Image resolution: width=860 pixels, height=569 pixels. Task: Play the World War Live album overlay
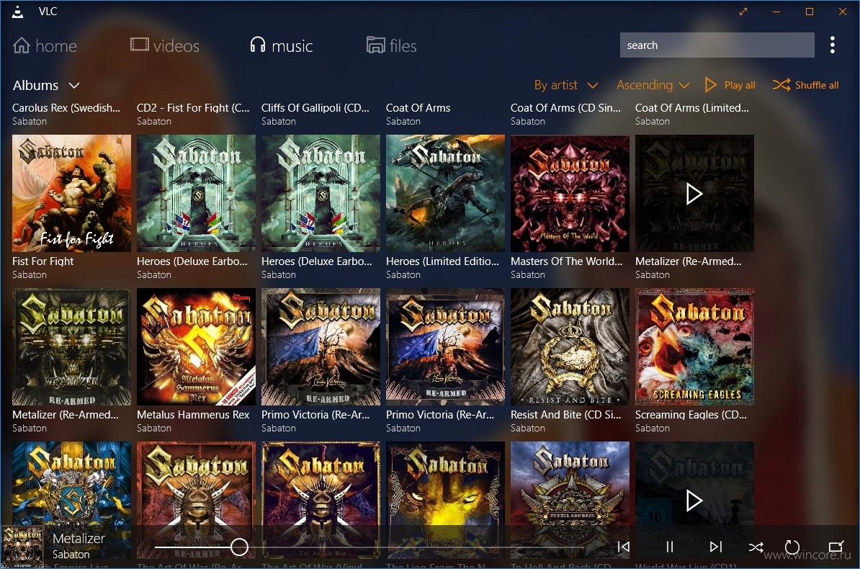(694, 501)
